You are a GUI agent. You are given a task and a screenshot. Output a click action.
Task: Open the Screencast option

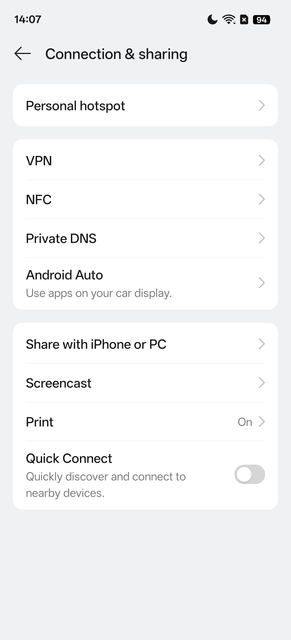point(59,383)
